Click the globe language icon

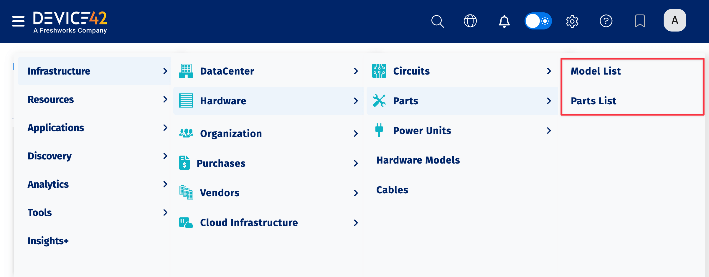pyautogui.click(x=470, y=21)
